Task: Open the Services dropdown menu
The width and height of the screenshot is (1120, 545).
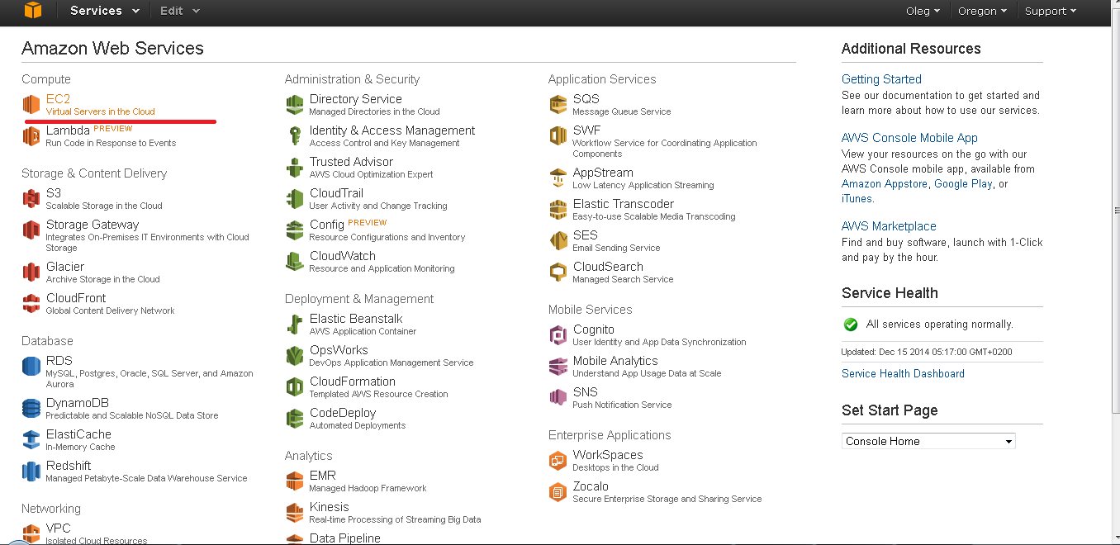Action: [x=105, y=11]
